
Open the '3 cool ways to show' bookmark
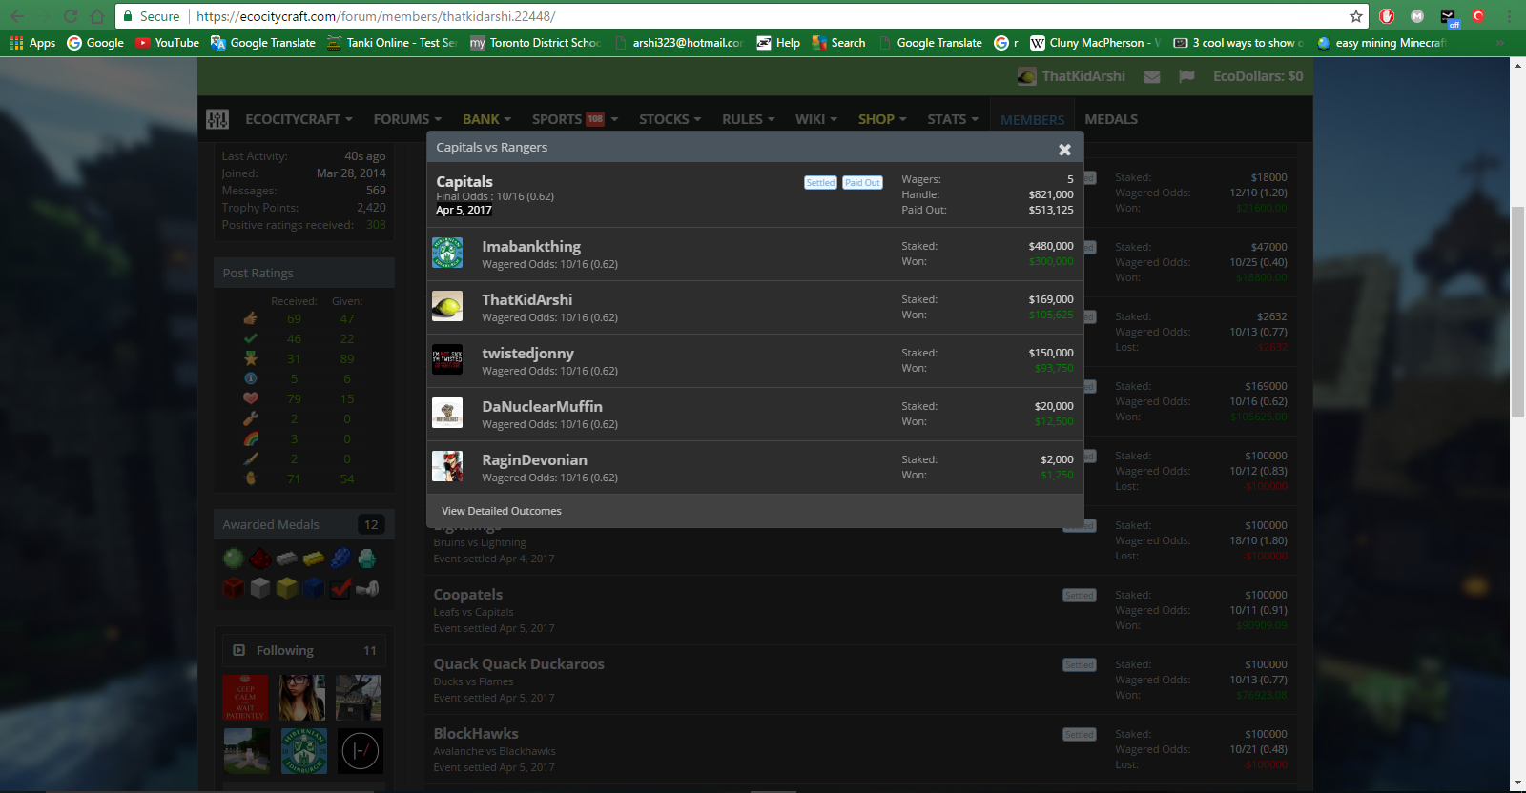1238,43
